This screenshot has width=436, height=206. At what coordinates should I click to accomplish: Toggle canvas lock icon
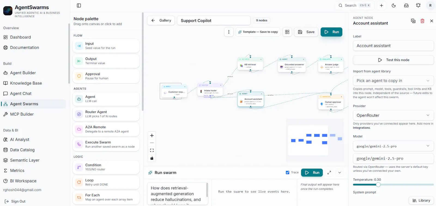click(x=152, y=158)
